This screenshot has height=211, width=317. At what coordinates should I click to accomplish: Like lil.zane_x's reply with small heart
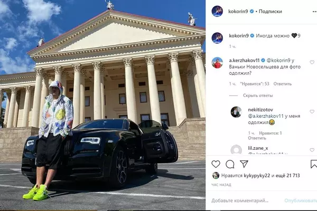[312, 150]
